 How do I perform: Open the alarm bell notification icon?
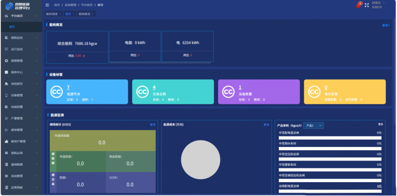[359, 5]
